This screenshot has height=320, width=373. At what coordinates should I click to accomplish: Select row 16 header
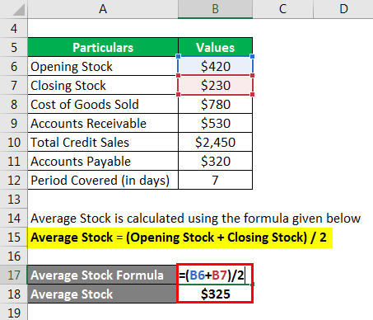(x=14, y=256)
